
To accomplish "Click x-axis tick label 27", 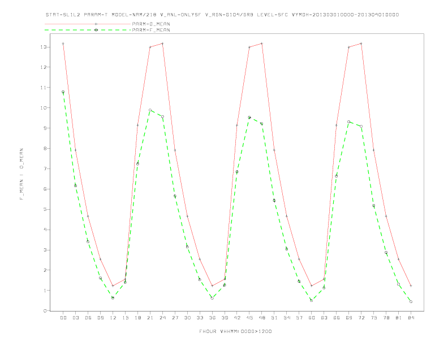I will (175, 318).
